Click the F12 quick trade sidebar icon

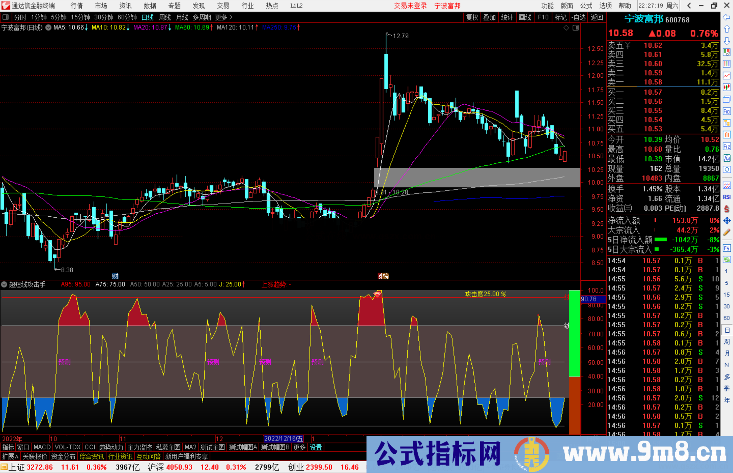click(x=727, y=146)
